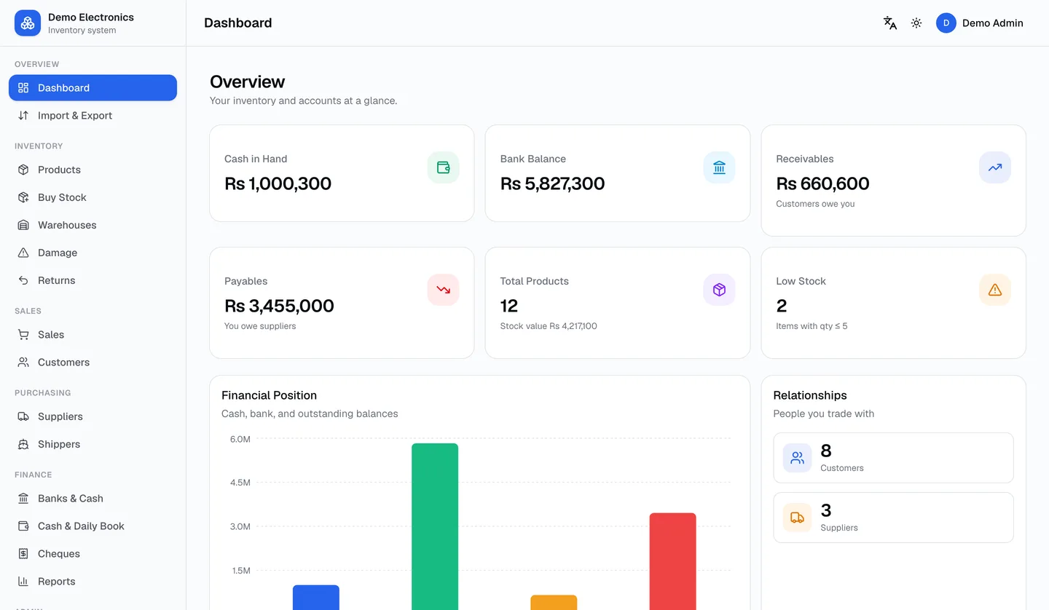This screenshot has height=610, width=1049.
Task: Open Suppliers in the sidebar menu
Action: (x=93, y=416)
